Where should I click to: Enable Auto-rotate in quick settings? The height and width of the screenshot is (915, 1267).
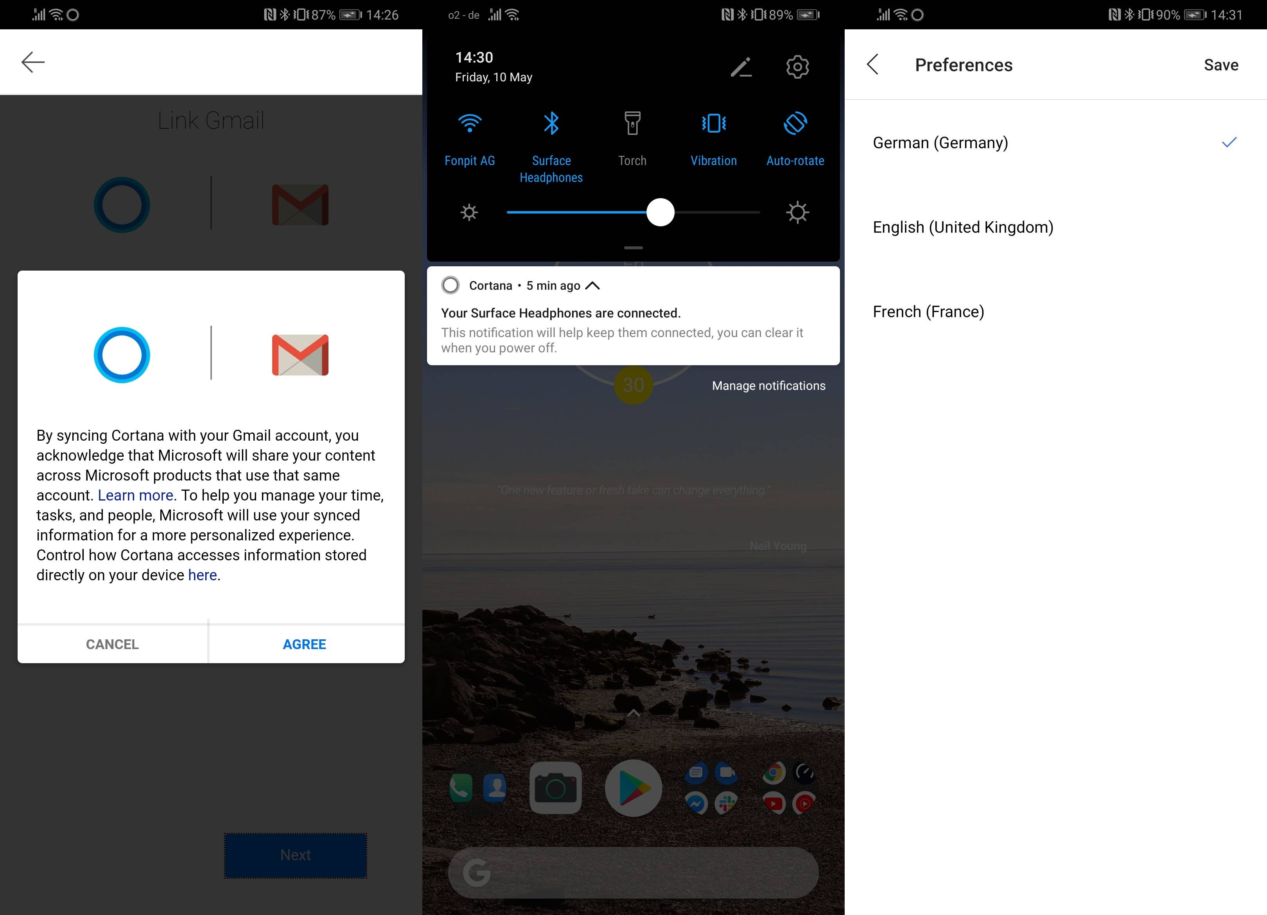(x=795, y=124)
